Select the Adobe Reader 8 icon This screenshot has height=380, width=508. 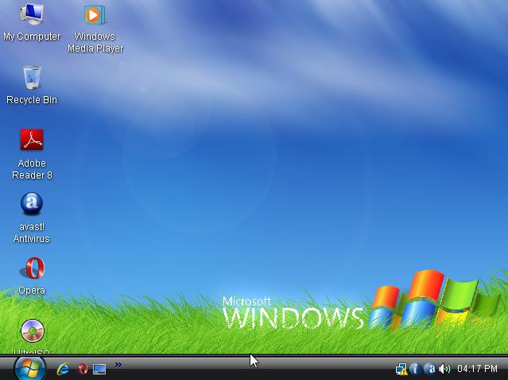[x=32, y=140]
